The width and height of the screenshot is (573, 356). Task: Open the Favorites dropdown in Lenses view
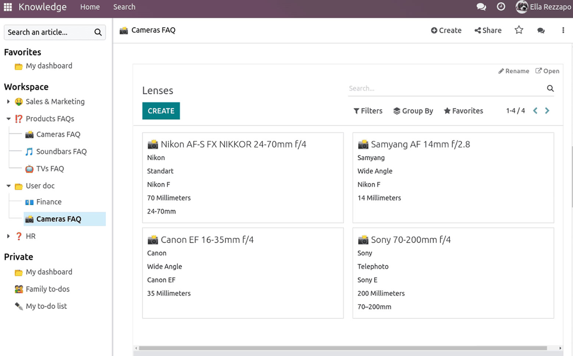463,111
